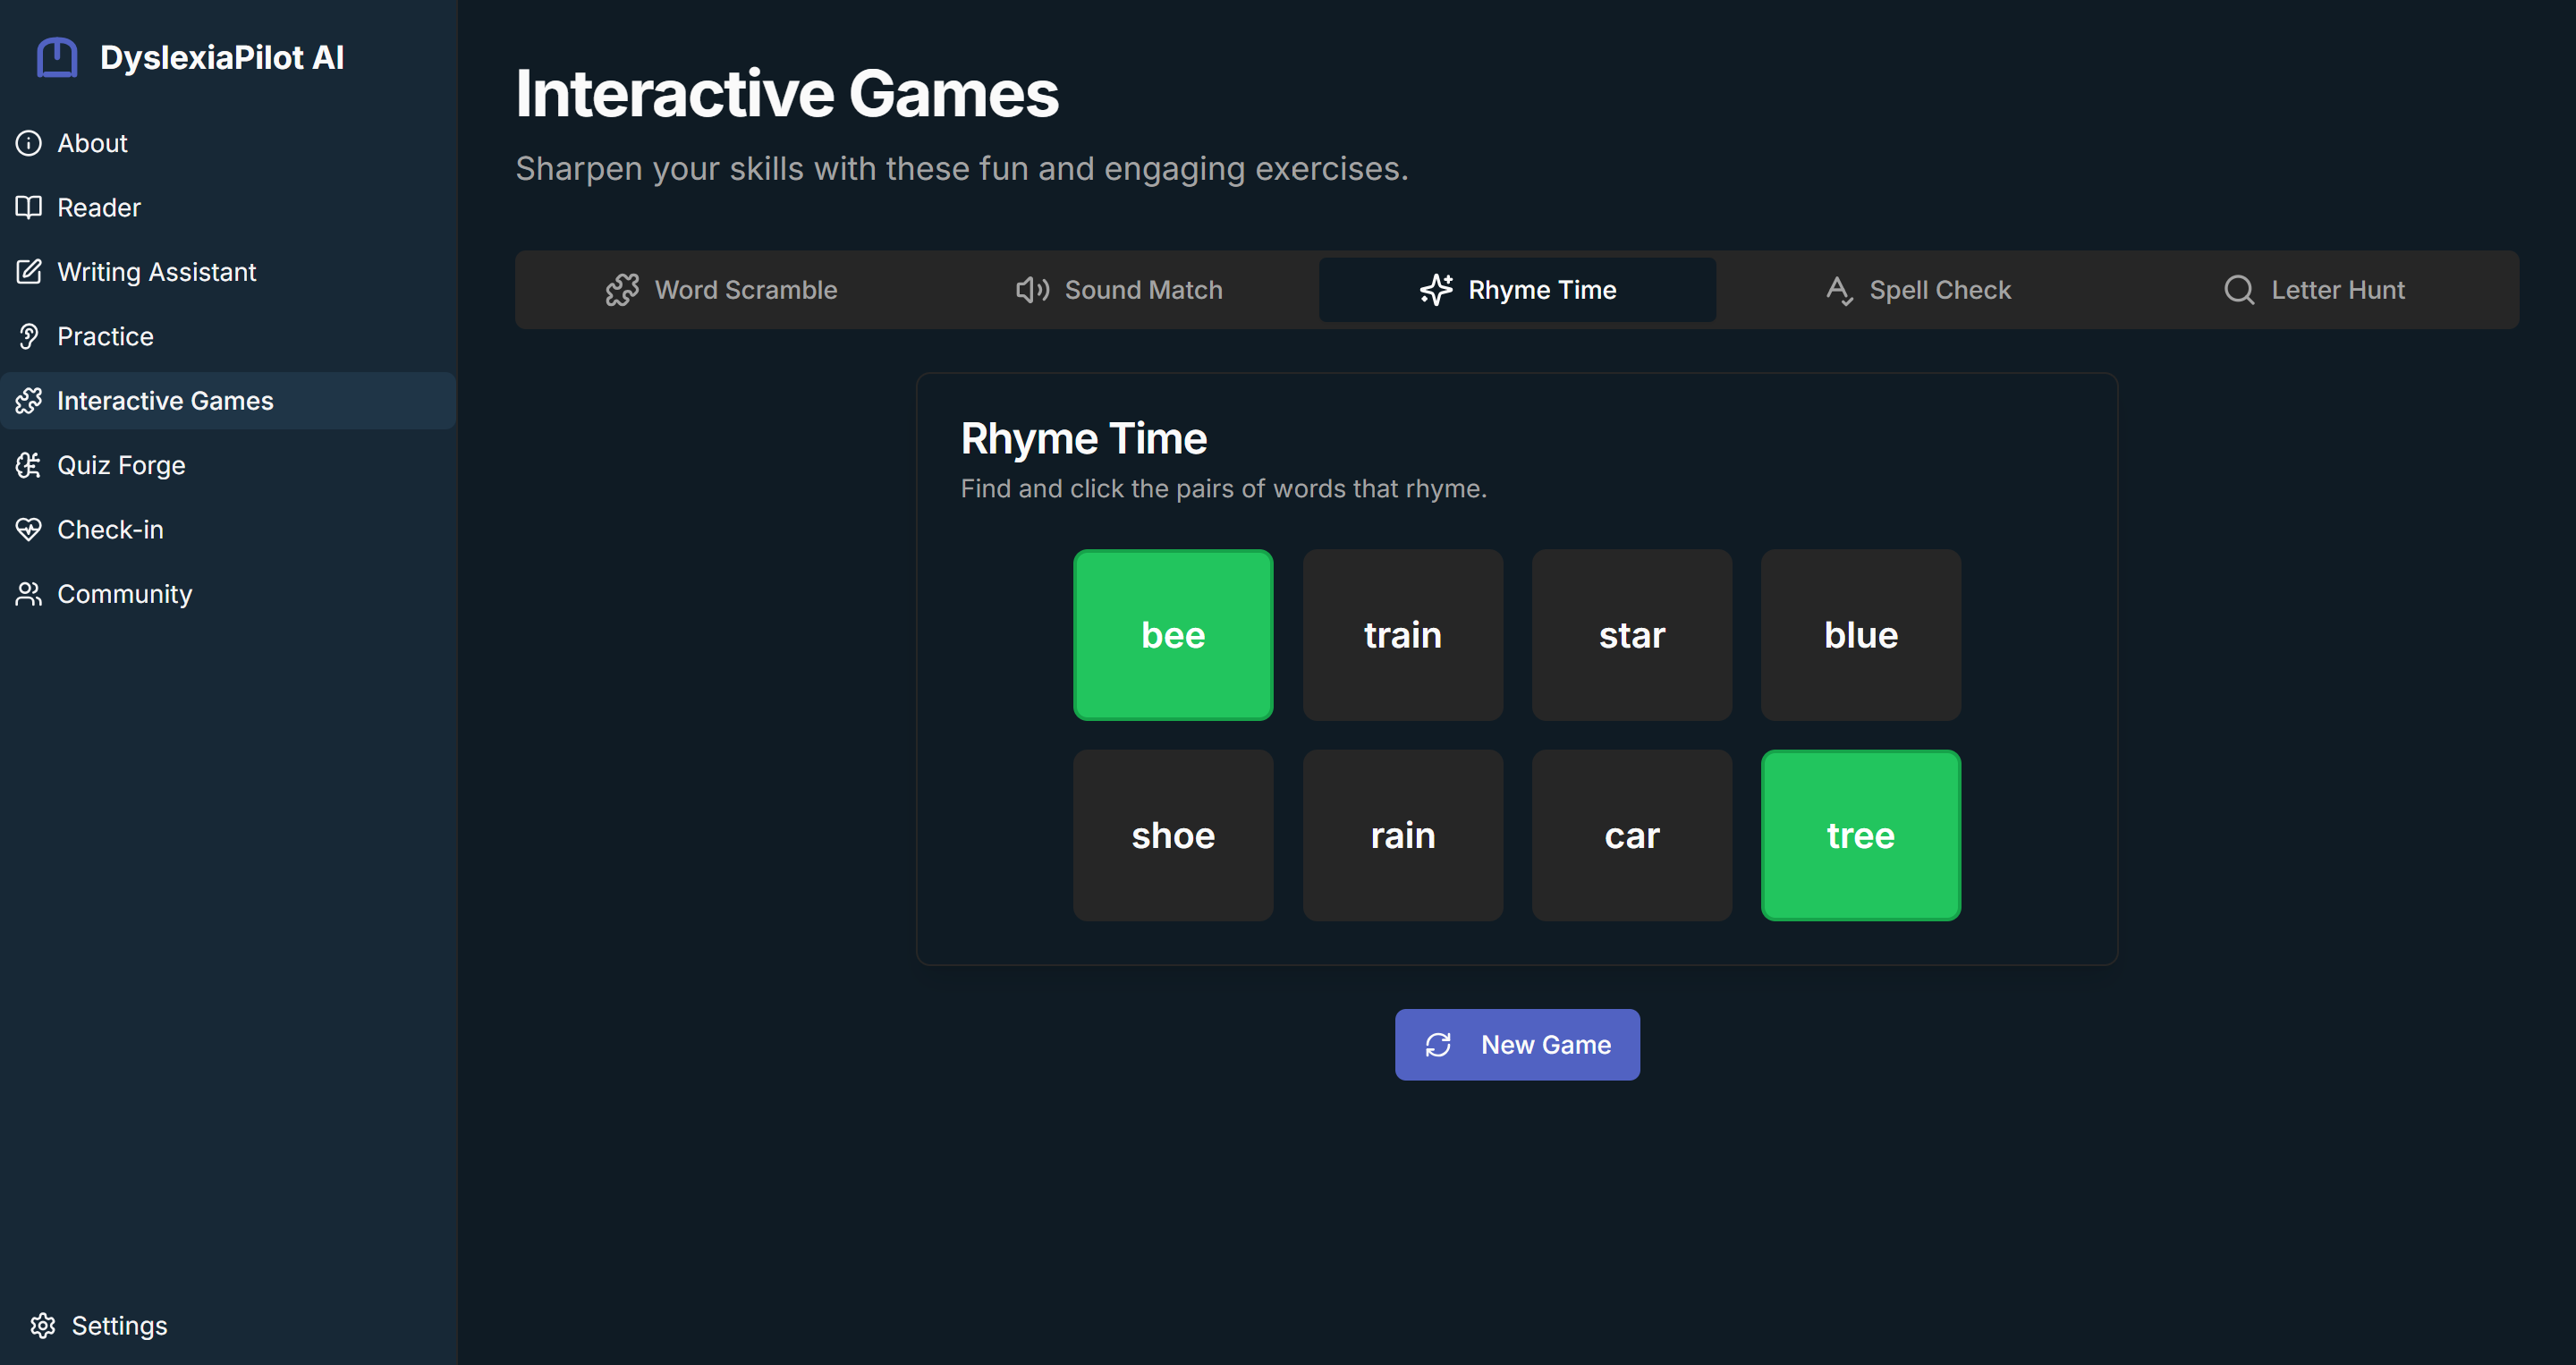Click the green matched 'tree' tile
This screenshot has height=1365, width=2576.
pos(1860,835)
